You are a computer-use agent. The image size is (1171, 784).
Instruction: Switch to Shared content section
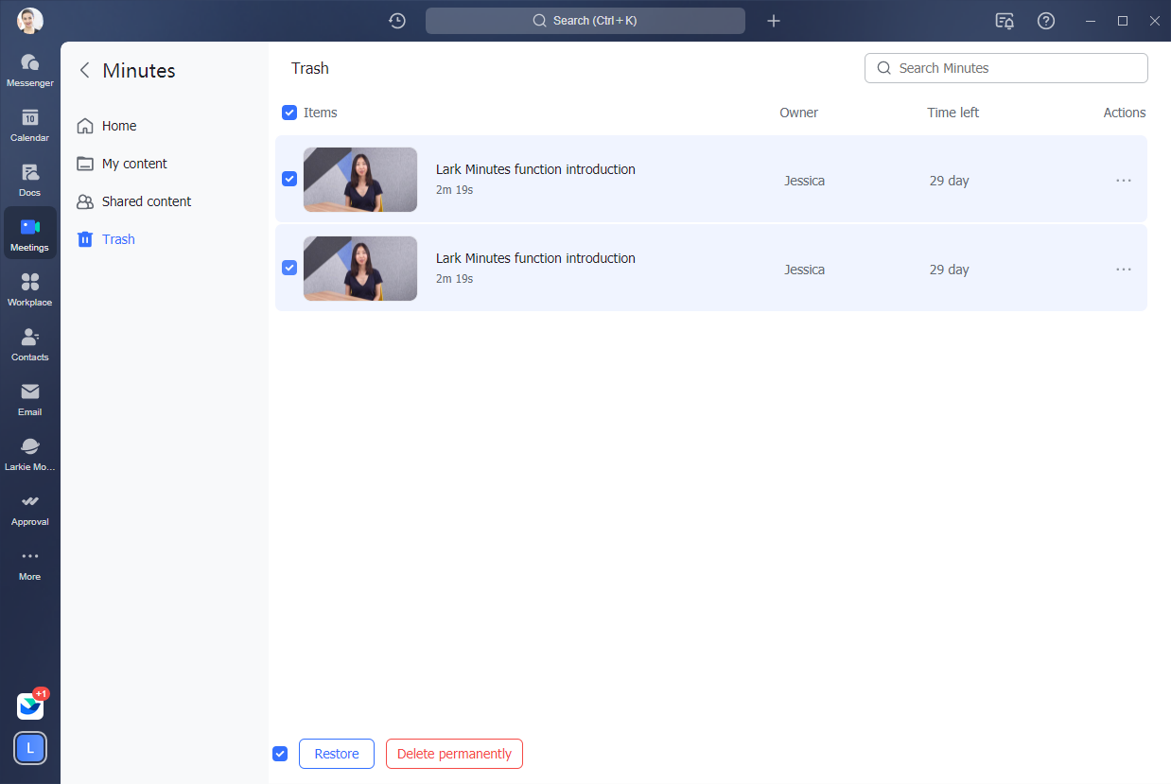[146, 201]
